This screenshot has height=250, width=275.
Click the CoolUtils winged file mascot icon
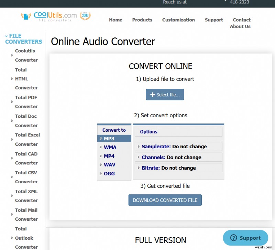tap(26, 16)
